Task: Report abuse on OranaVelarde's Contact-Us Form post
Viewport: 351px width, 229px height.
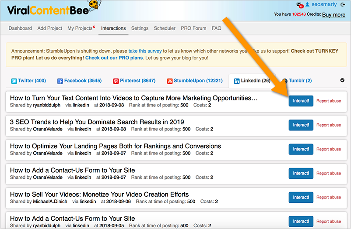Action: 329,173
